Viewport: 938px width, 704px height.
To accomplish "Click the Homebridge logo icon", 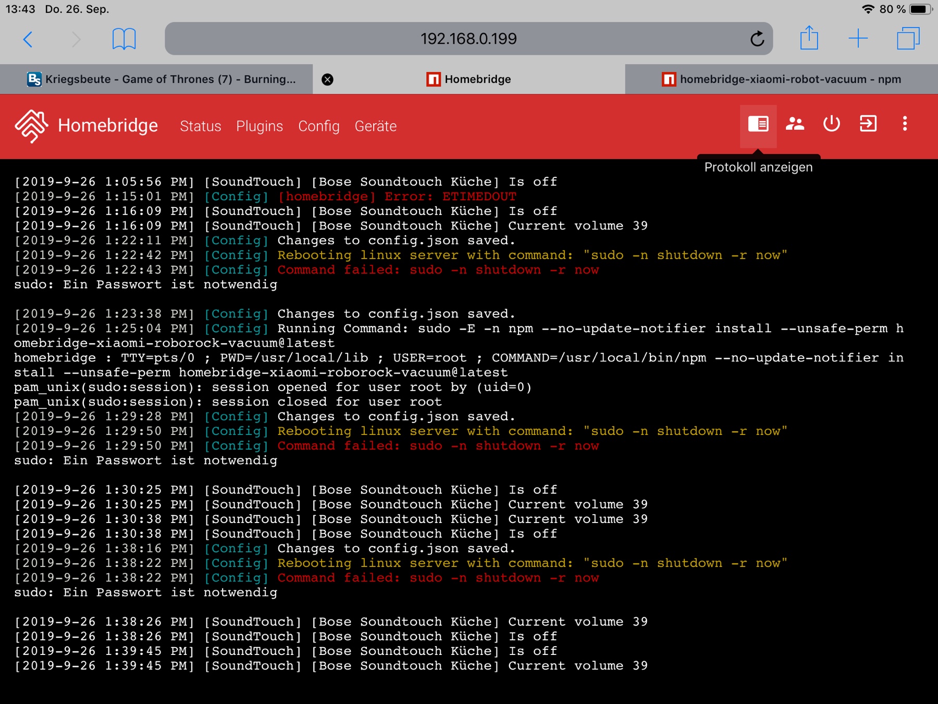I will point(31,126).
